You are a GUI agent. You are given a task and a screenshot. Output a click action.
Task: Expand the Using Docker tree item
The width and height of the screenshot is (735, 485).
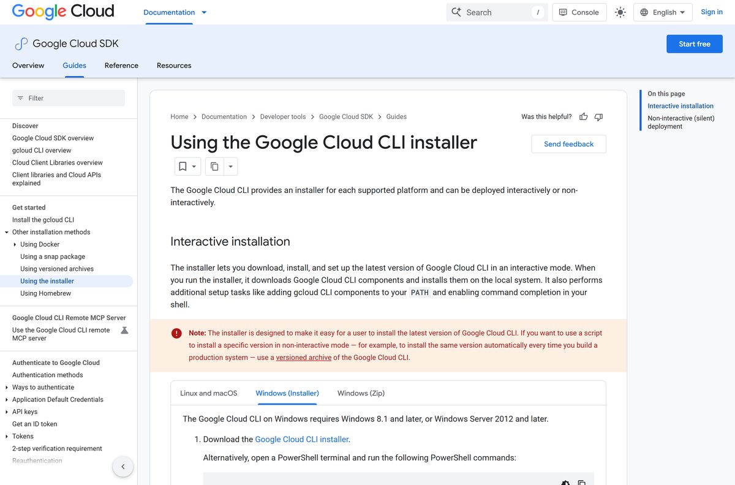15,244
